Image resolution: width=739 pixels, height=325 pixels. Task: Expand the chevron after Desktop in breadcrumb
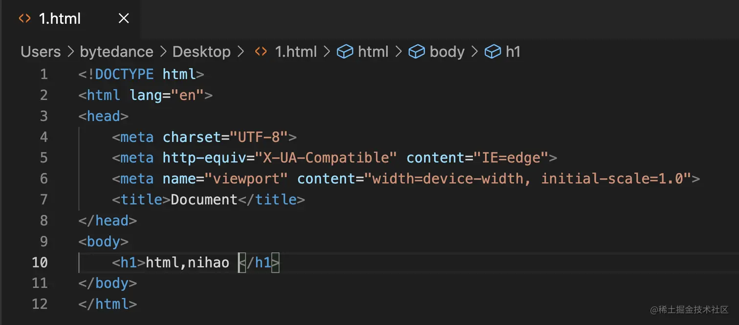coord(240,52)
